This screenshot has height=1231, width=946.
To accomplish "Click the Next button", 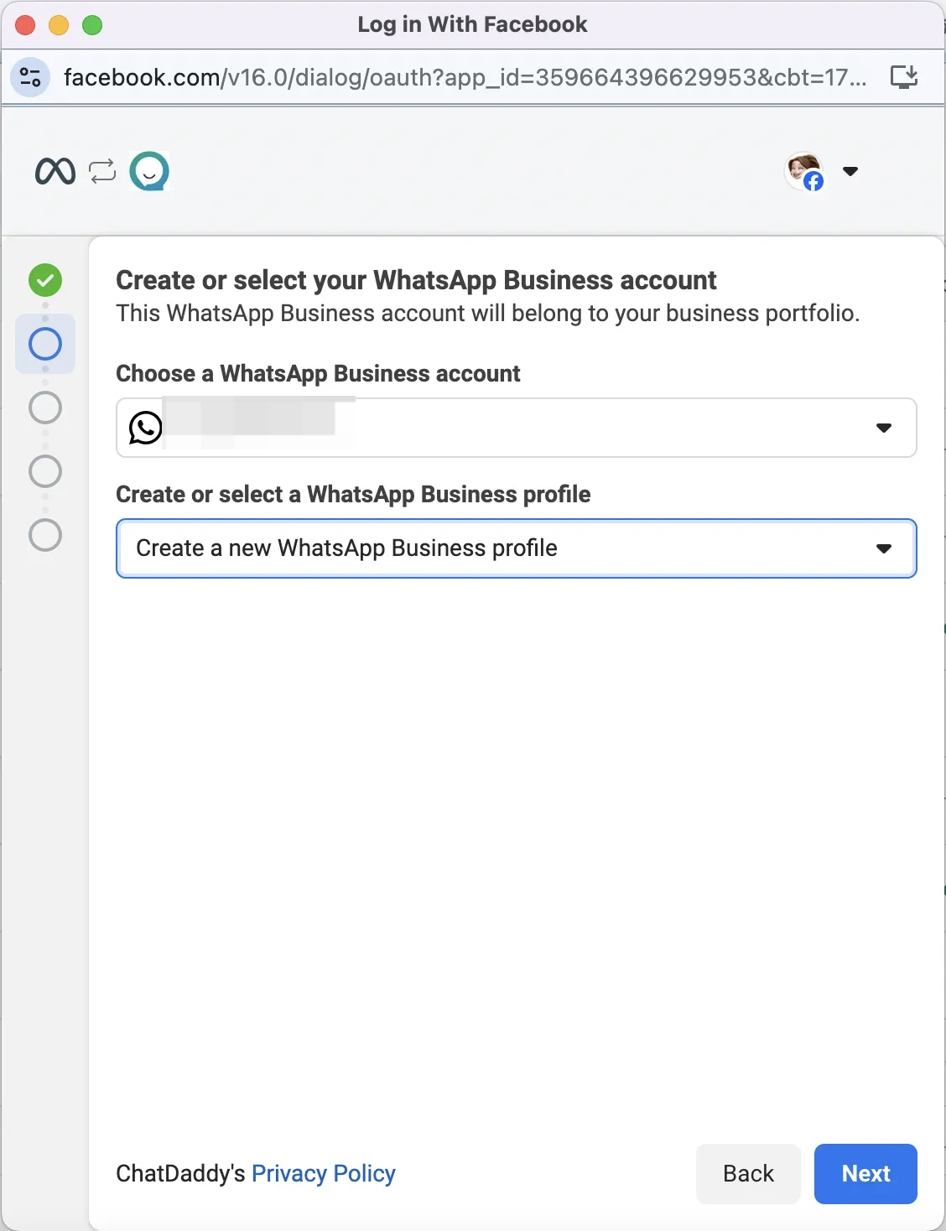I will (865, 1173).
